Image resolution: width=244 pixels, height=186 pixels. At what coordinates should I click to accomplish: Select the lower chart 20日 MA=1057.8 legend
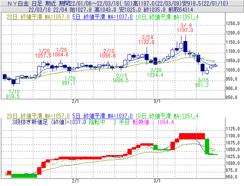pyautogui.click(x=38, y=116)
